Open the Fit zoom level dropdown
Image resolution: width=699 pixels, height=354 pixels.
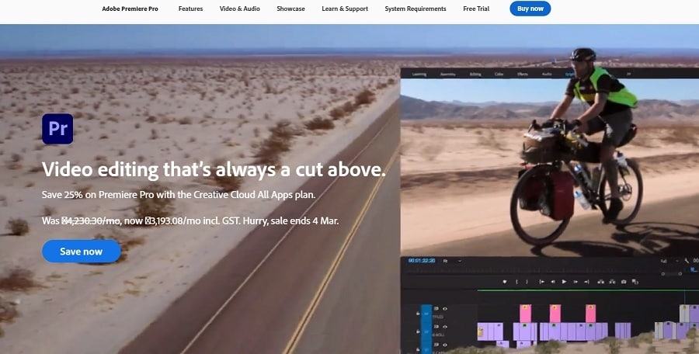[x=451, y=261]
